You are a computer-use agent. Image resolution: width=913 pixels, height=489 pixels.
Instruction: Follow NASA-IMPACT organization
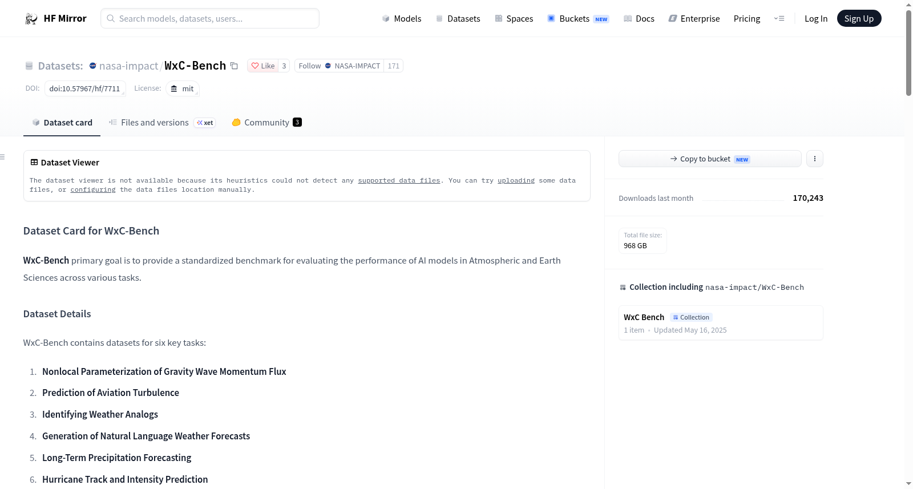pos(339,66)
